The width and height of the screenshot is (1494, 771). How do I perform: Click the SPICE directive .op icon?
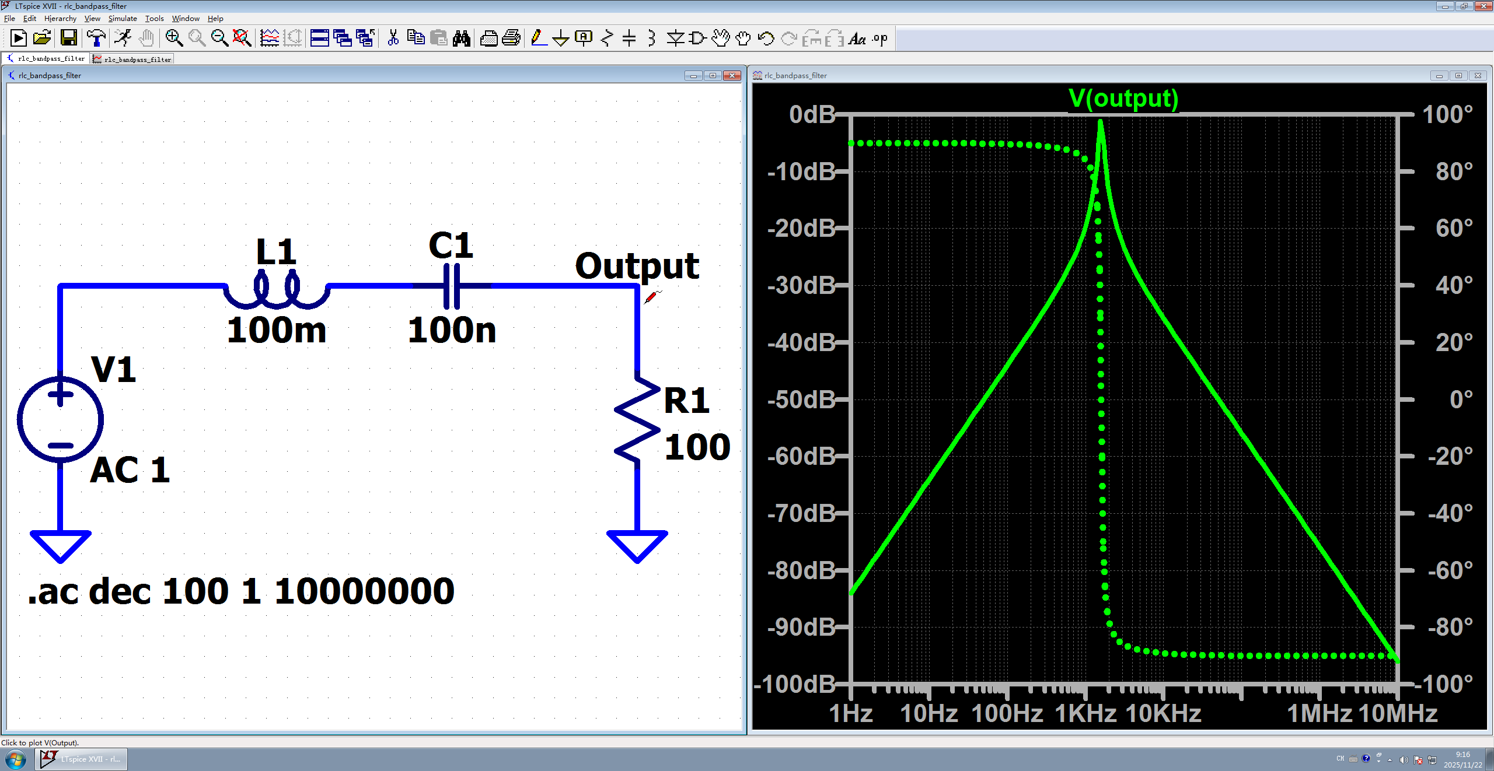point(880,38)
